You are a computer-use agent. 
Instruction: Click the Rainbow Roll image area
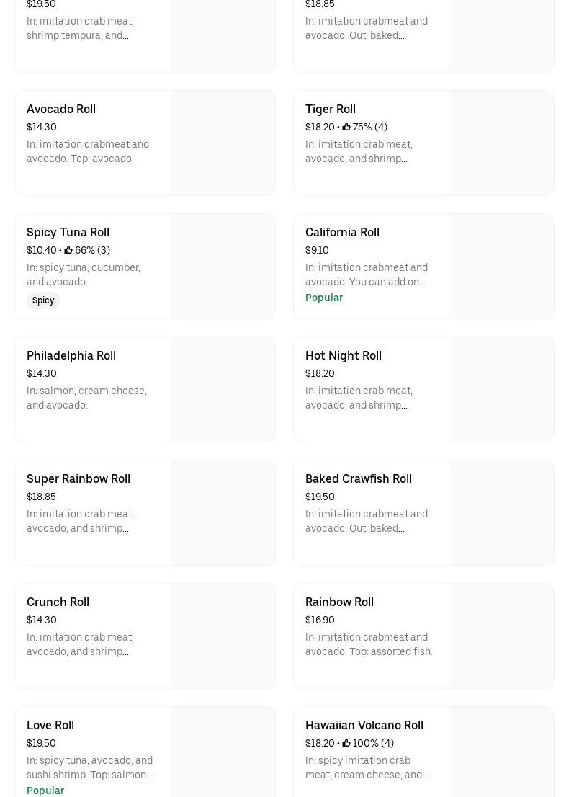[x=501, y=636]
